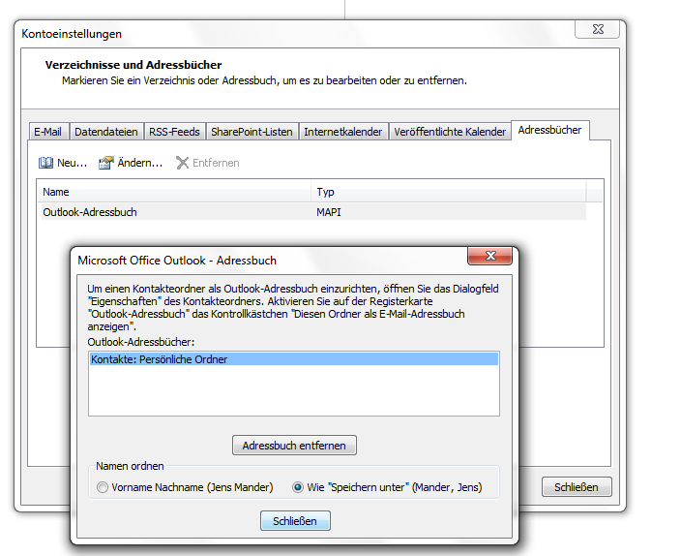This screenshot has width=681, height=556.
Task: Select the Adressbücher tab
Action: 549,130
